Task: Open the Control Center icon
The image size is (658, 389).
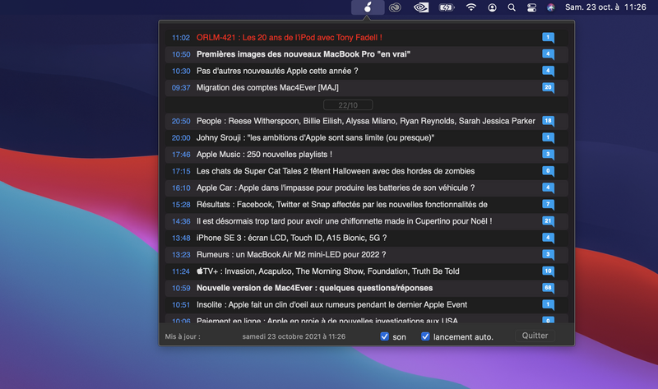Action: pyautogui.click(x=531, y=7)
